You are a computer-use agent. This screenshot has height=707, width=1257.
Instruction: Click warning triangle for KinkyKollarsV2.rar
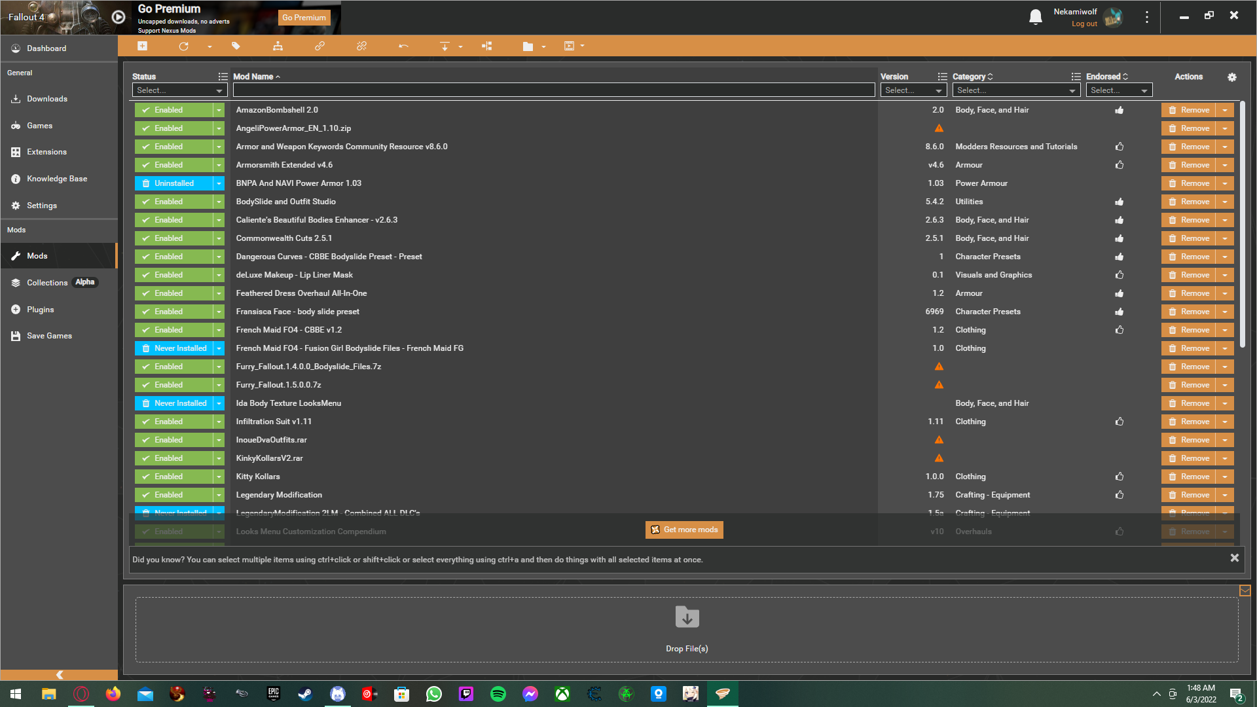coord(939,458)
